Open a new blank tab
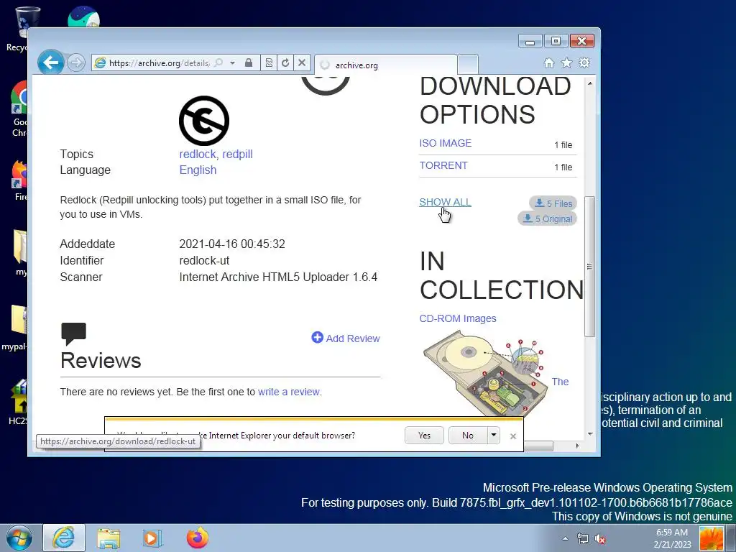 [x=467, y=64]
